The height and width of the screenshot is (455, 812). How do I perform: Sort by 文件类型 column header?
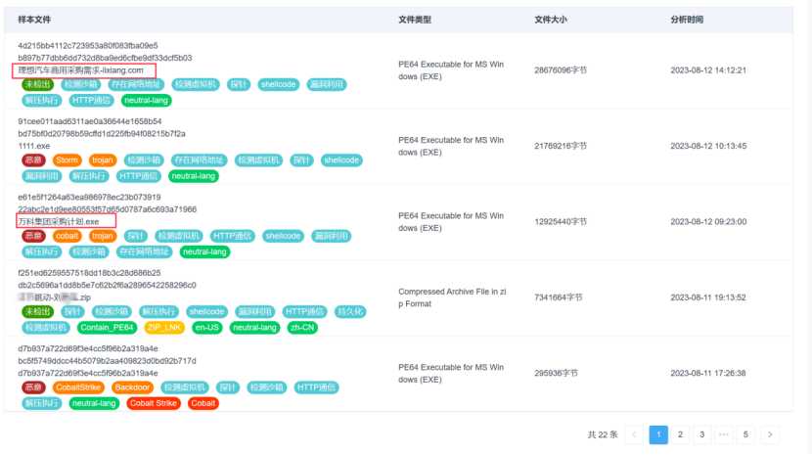click(415, 20)
